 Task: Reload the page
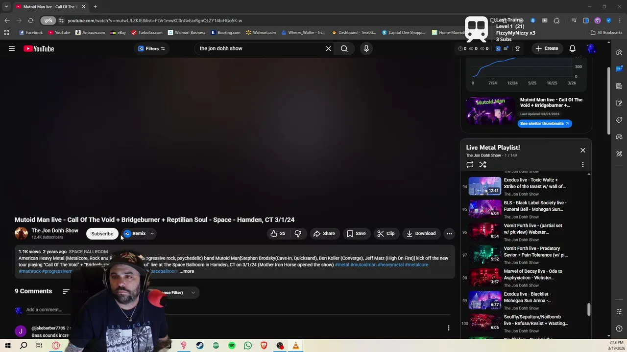pos(30,21)
